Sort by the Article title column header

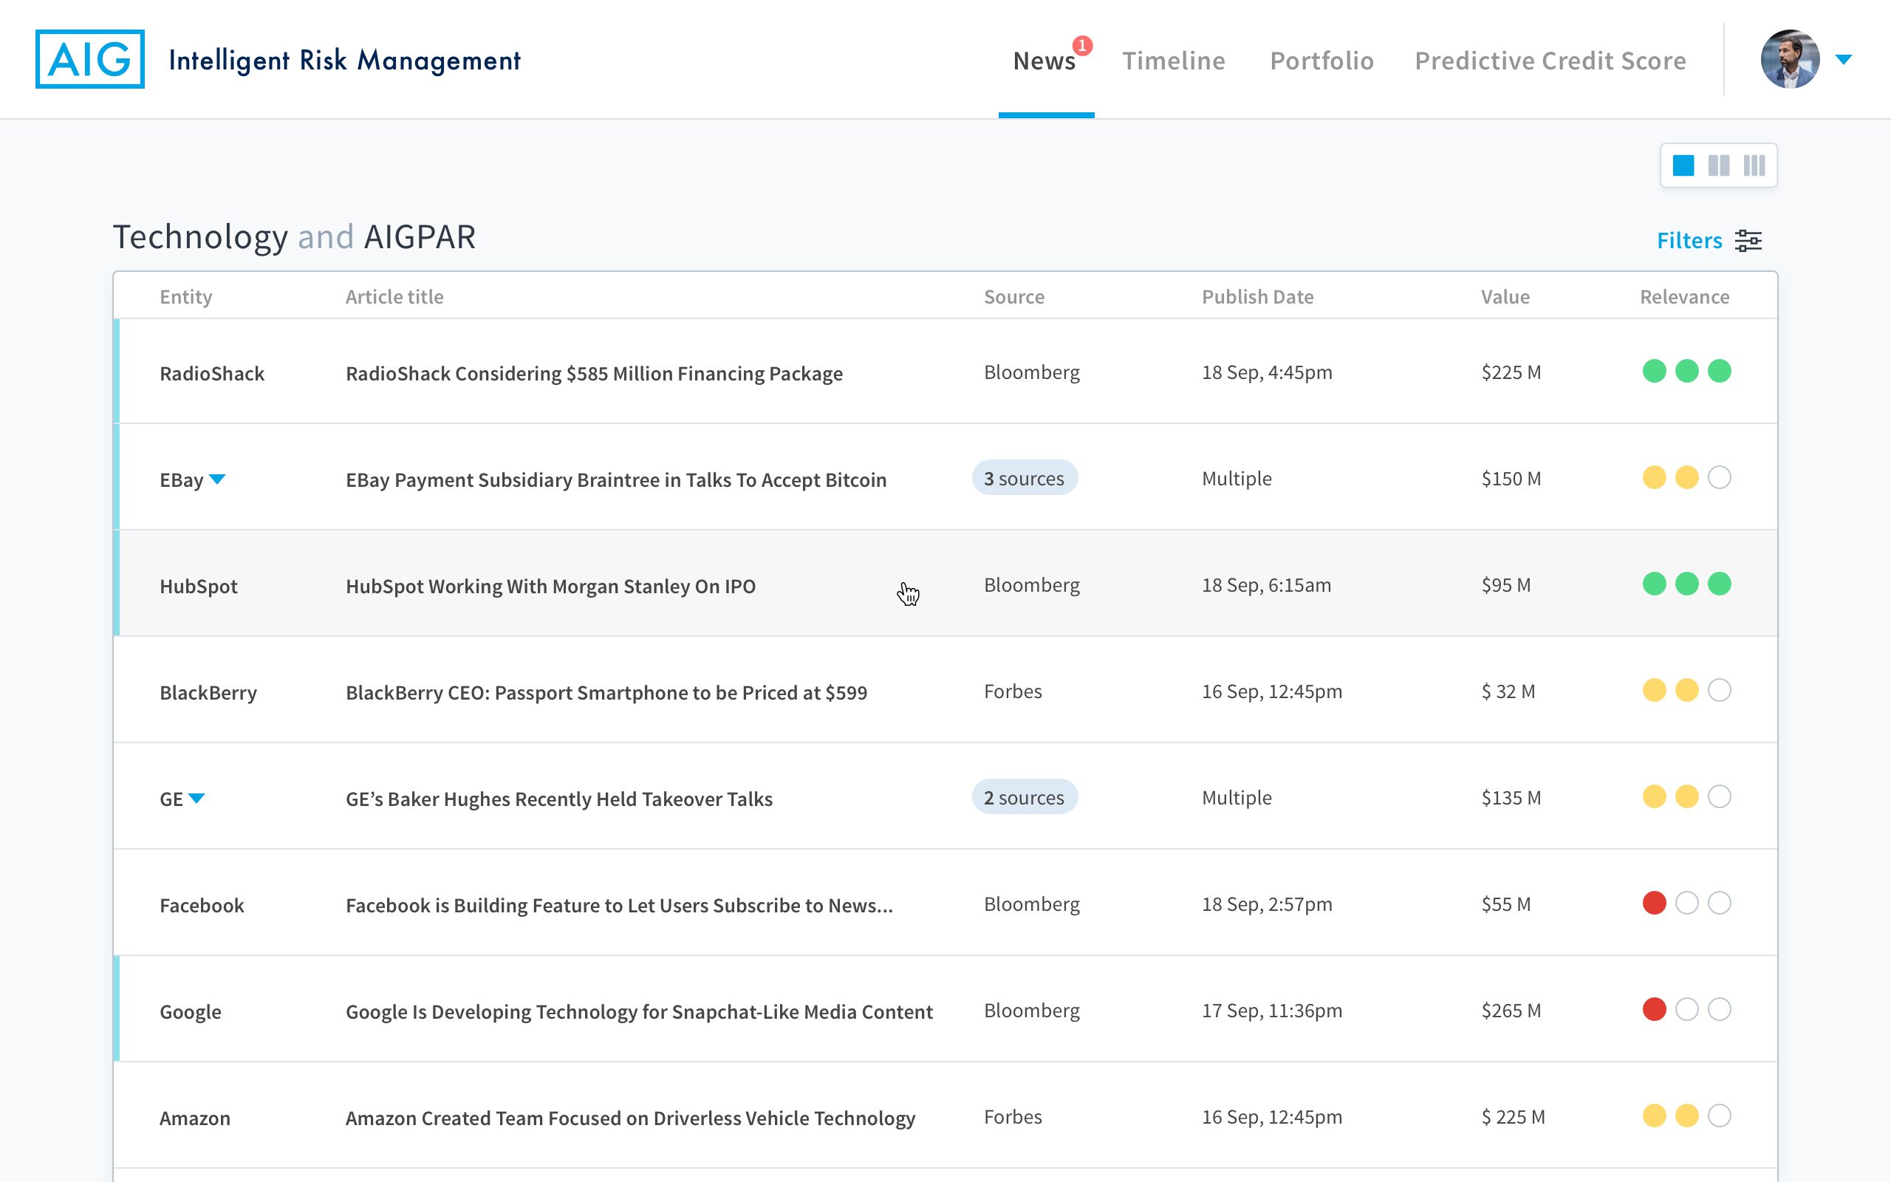(x=394, y=297)
